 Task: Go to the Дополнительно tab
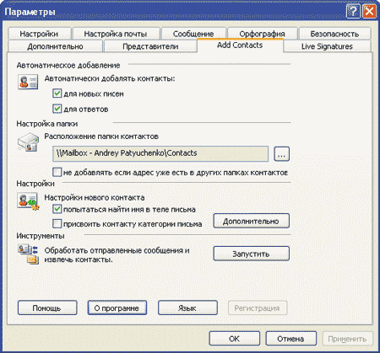pos(55,46)
